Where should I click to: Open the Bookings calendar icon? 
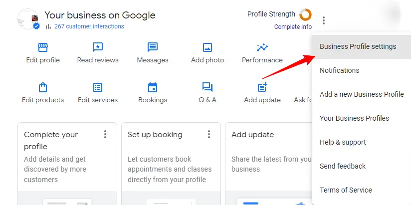(x=153, y=87)
